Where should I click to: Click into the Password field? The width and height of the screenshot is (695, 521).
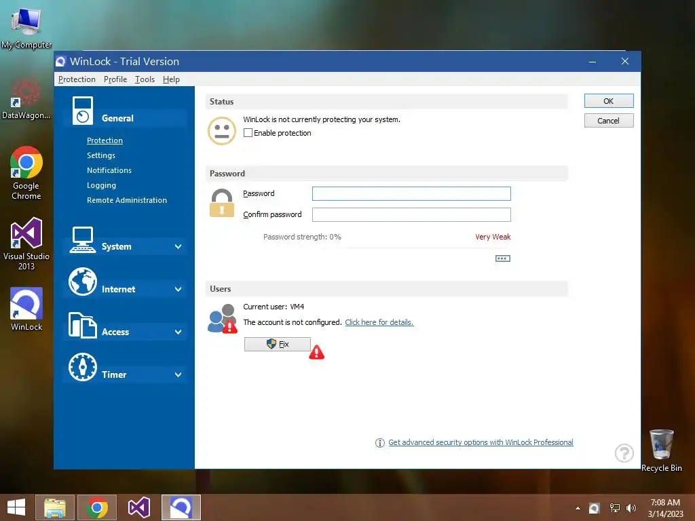(411, 193)
